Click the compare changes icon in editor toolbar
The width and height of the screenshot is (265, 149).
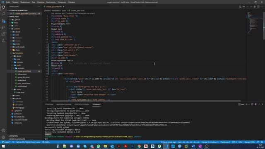pos(240,7)
